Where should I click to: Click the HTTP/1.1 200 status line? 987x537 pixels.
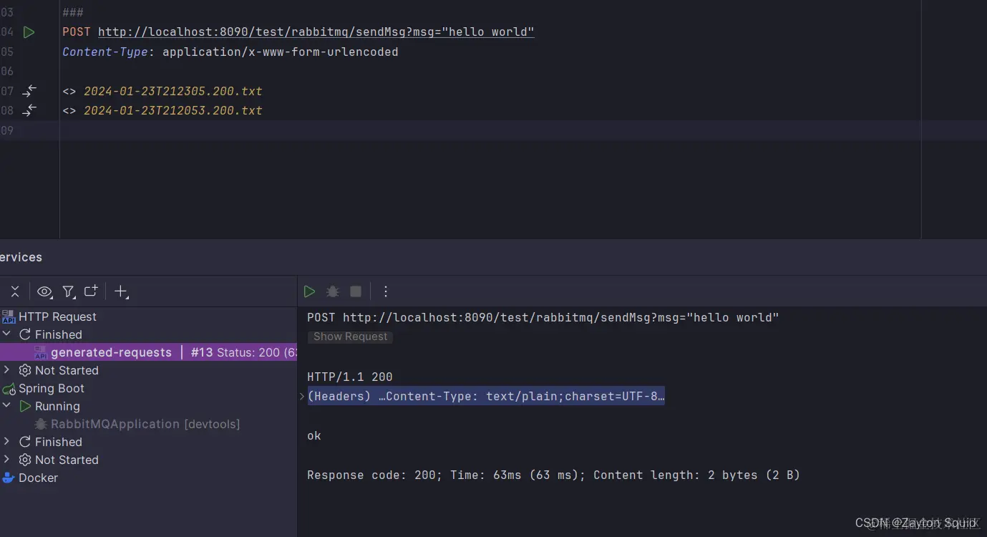(350, 377)
